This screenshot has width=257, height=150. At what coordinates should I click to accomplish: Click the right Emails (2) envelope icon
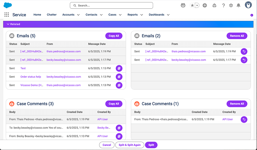(137, 36)
